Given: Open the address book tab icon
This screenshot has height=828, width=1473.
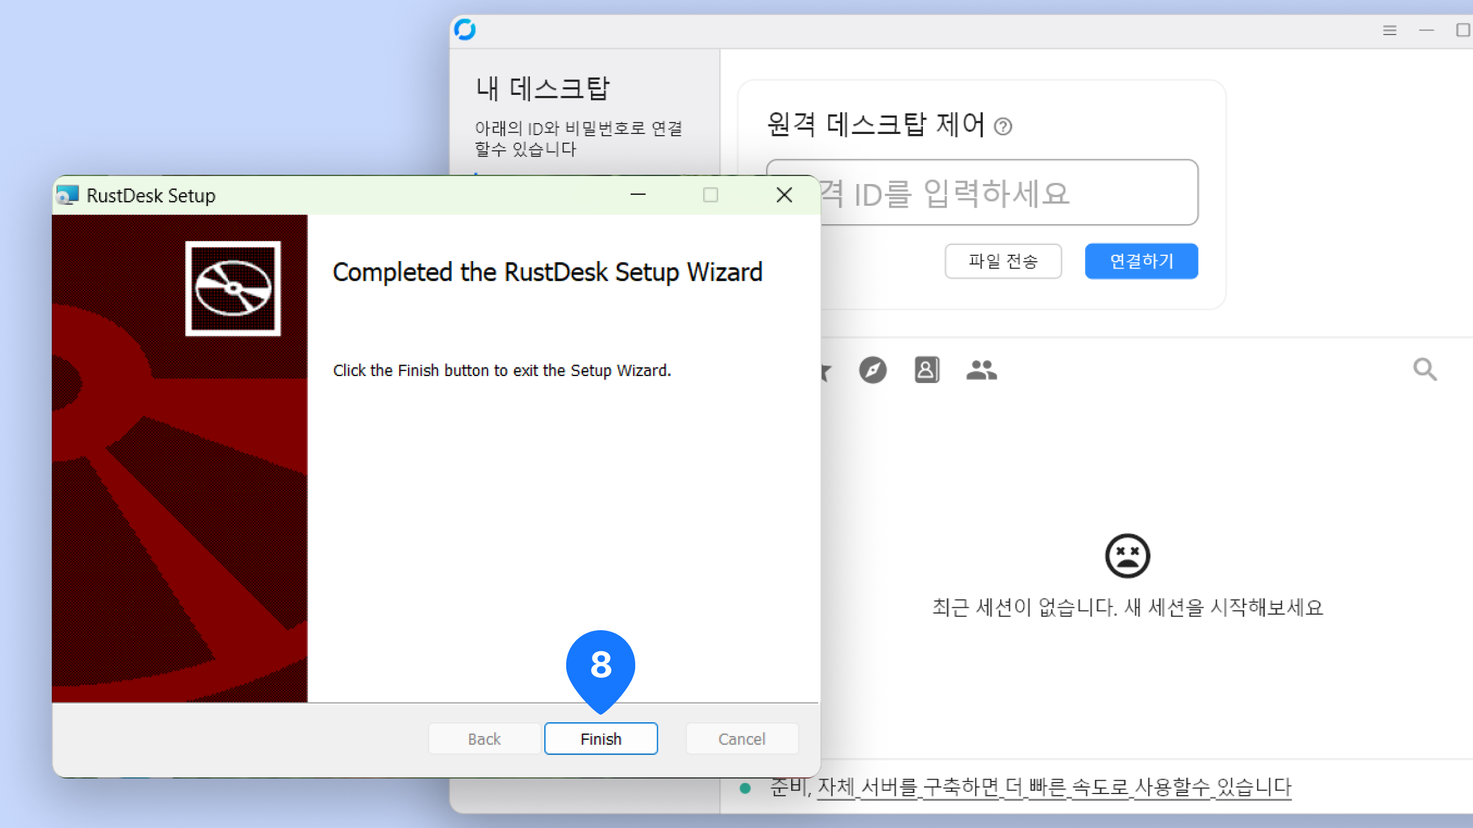Looking at the screenshot, I should pyautogui.click(x=926, y=370).
